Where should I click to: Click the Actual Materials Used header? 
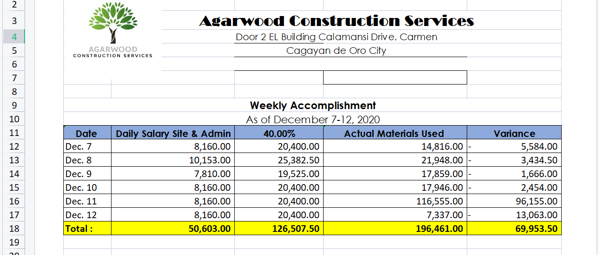coord(395,133)
